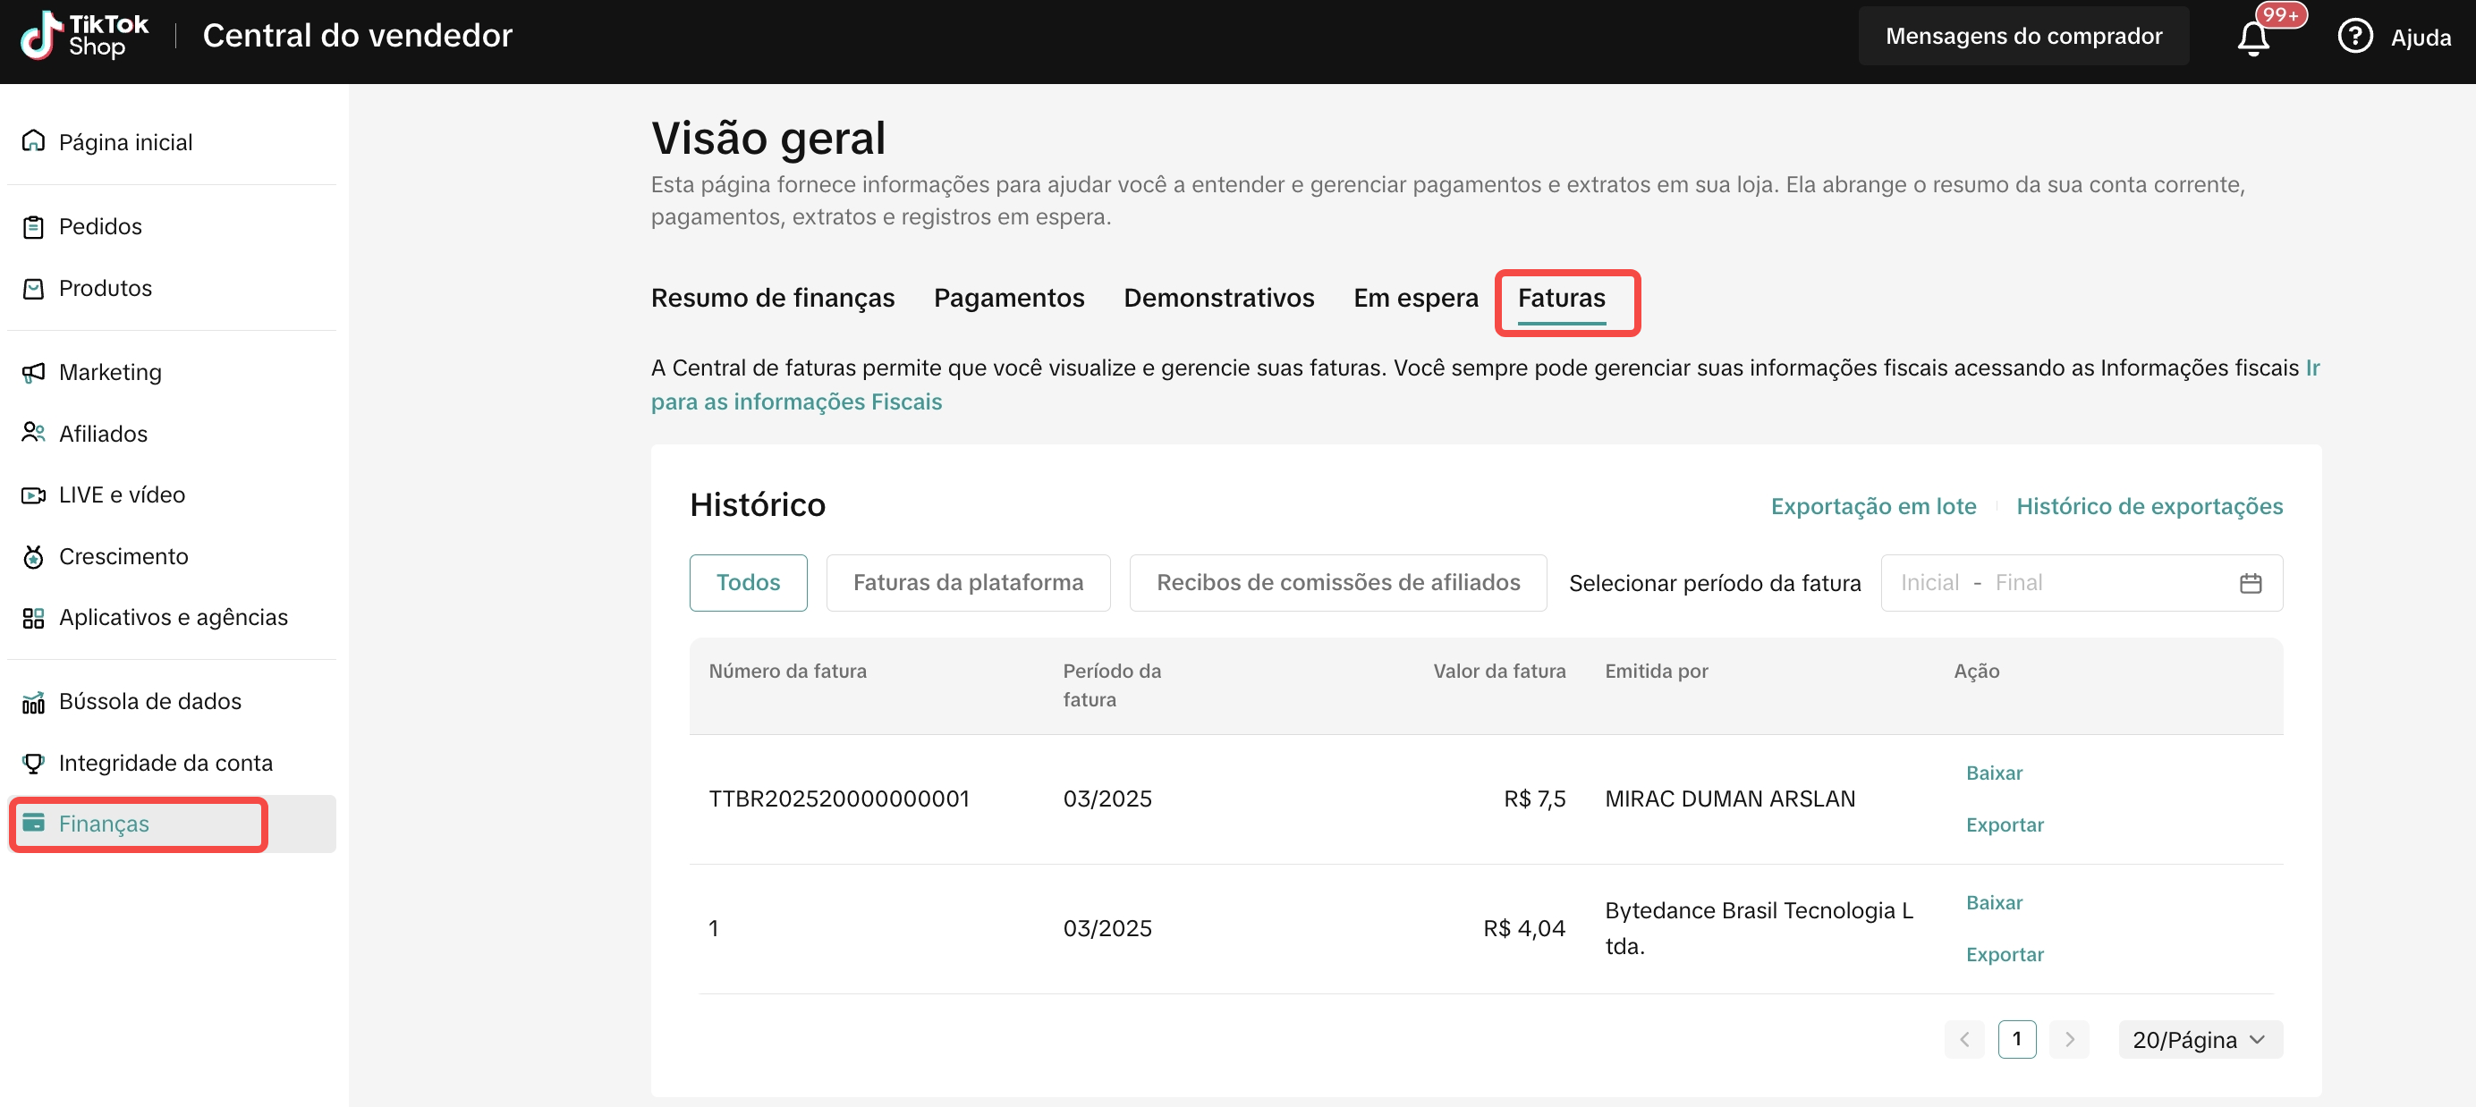Click the Produtos bag icon
The width and height of the screenshot is (2476, 1107).
pos(34,288)
